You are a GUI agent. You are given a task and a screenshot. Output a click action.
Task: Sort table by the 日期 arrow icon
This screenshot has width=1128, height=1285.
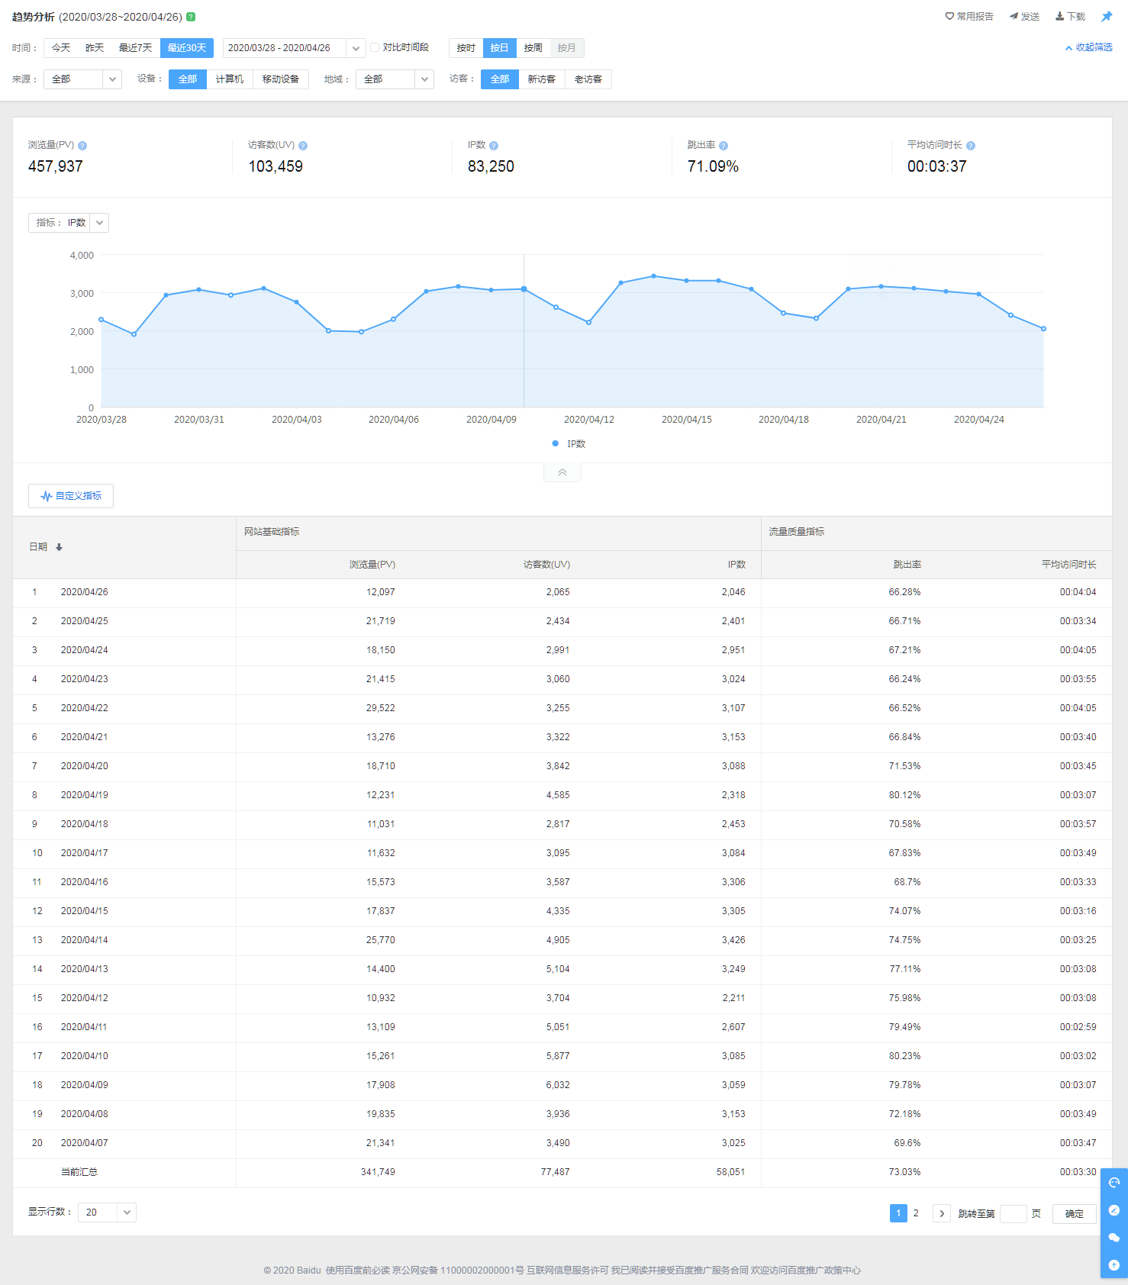tap(59, 547)
